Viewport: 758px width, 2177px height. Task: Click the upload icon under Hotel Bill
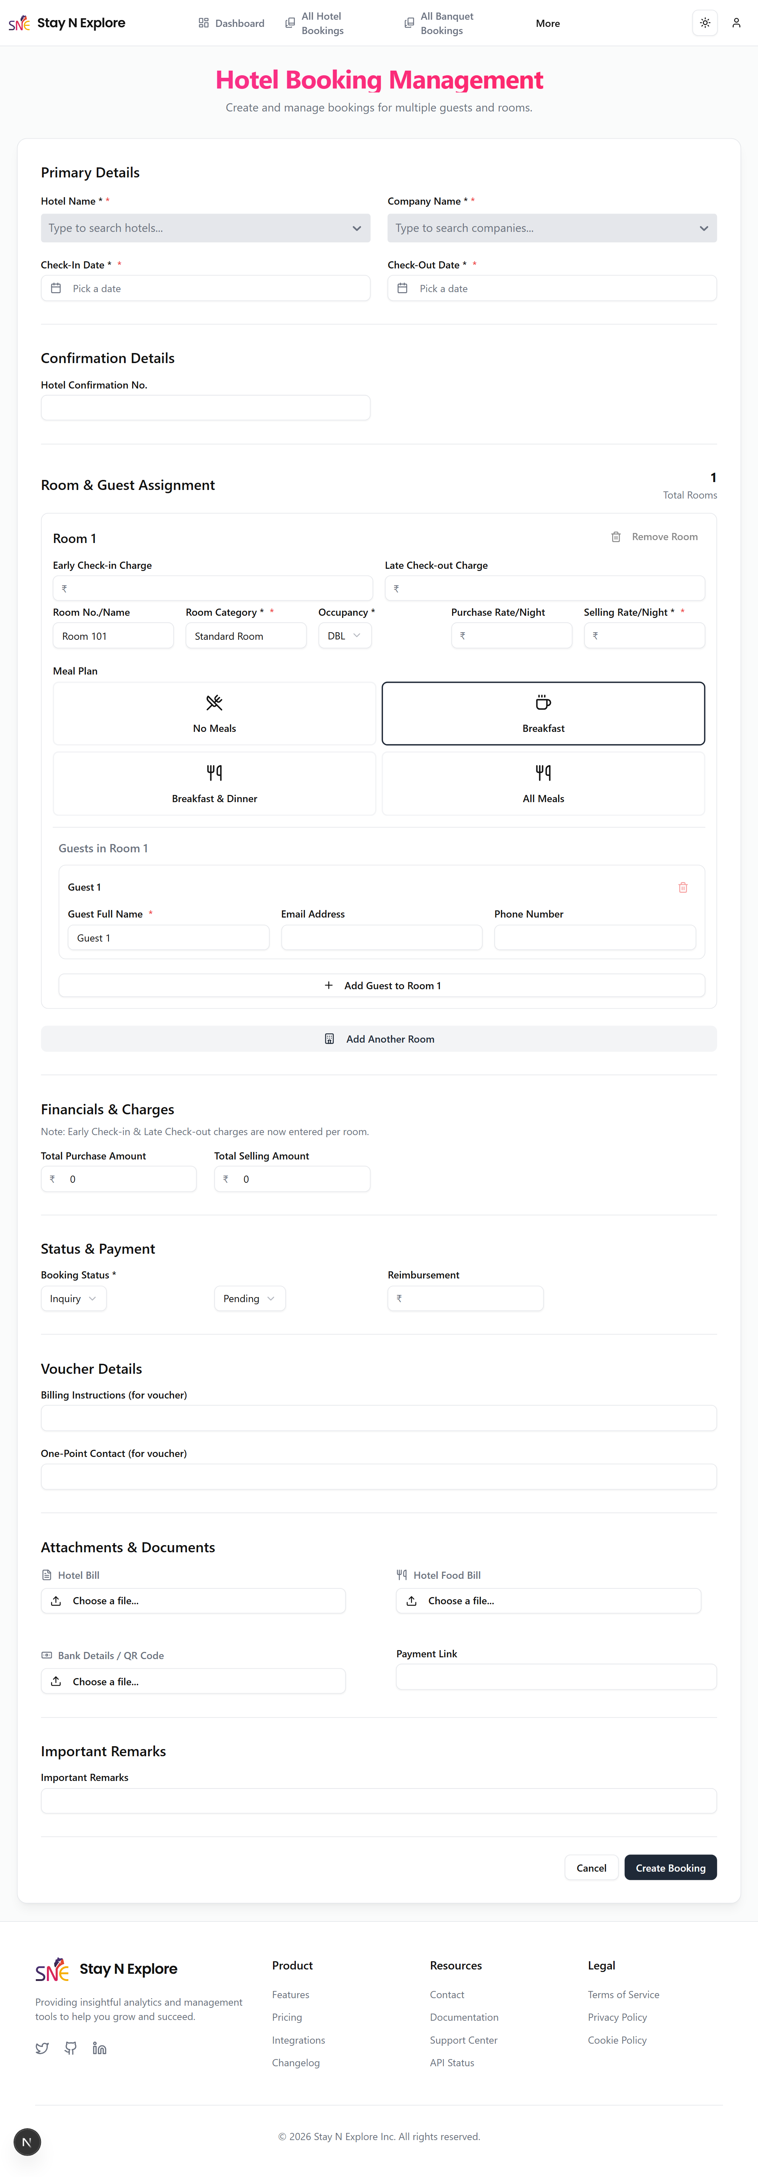[56, 1601]
